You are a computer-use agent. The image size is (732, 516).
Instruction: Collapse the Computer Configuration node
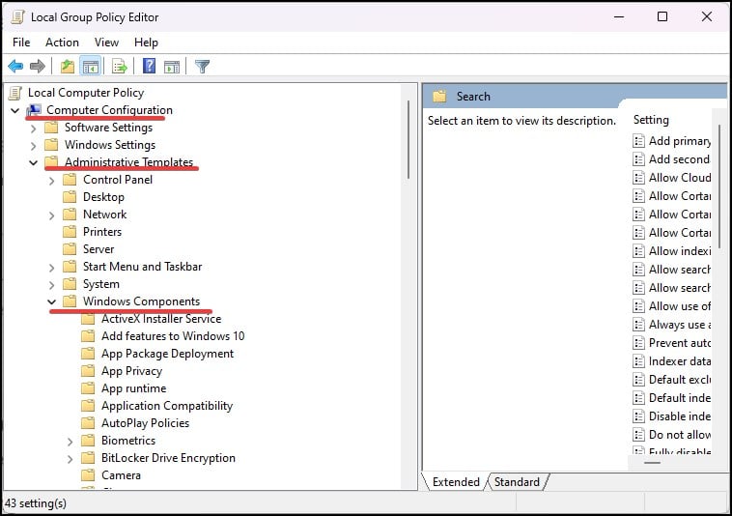tap(14, 111)
